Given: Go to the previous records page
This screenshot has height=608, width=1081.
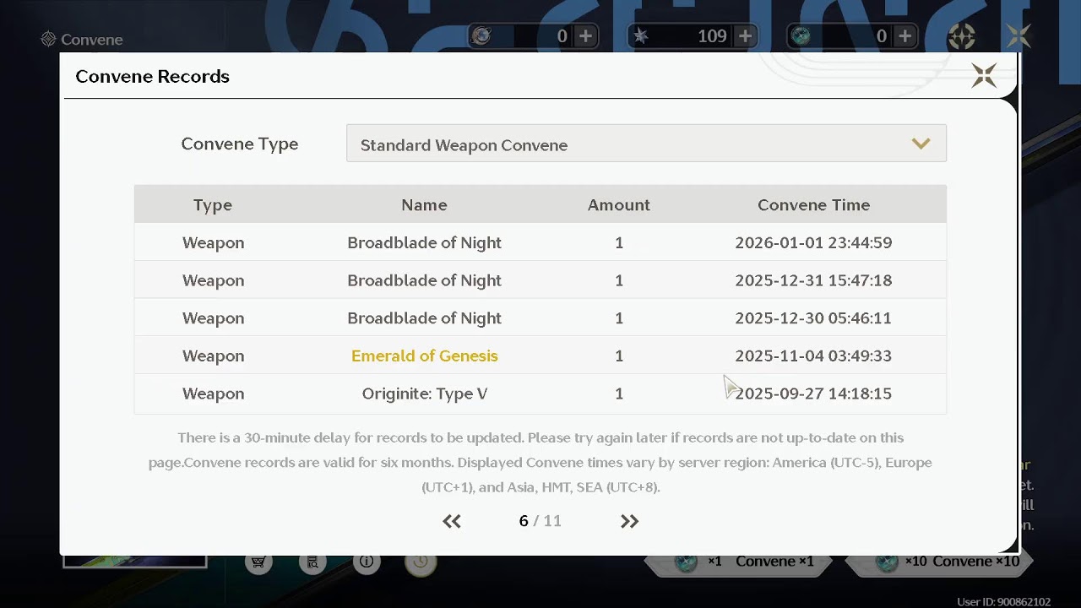Looking at the screenshot, I should pyautogui.click(x=452, y=521).
